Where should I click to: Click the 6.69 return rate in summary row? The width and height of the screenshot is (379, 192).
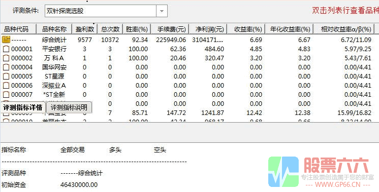[x=256, y=40]
